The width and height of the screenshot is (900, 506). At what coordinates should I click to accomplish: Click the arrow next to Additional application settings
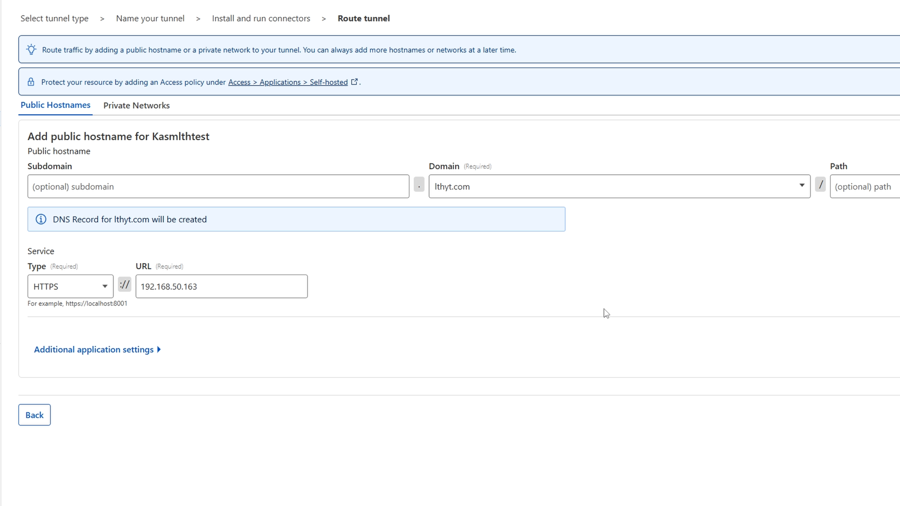(159, 349)
